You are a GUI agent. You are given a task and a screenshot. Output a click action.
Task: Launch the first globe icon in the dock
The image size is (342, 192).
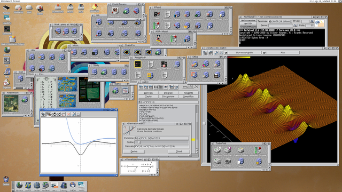pos(19,185)
